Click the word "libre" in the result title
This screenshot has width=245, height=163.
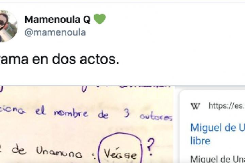click(x=200, y=141)
